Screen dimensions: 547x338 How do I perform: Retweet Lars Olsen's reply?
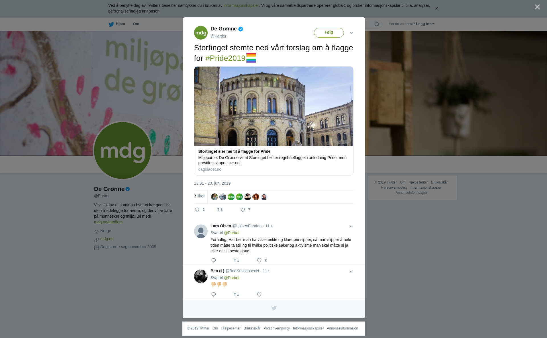(x=236, y=260)
